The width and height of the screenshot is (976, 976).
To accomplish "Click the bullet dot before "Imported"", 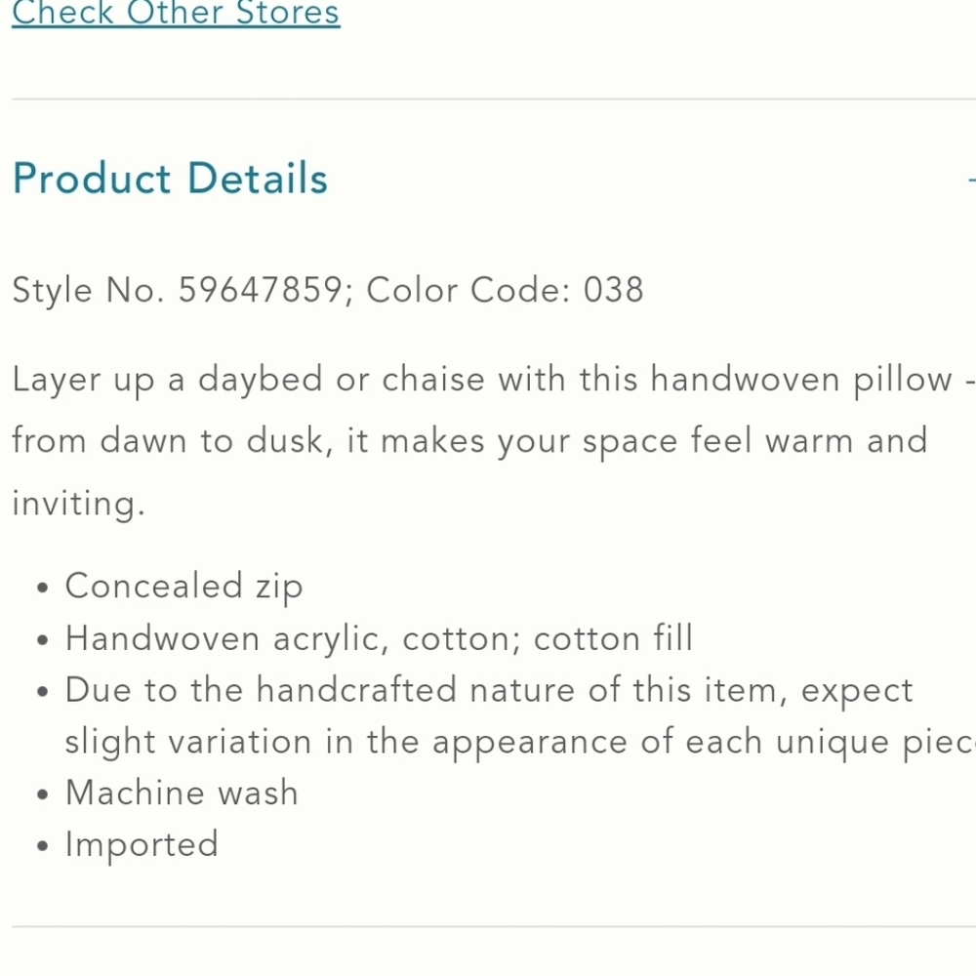I will (x=41, y=847).
